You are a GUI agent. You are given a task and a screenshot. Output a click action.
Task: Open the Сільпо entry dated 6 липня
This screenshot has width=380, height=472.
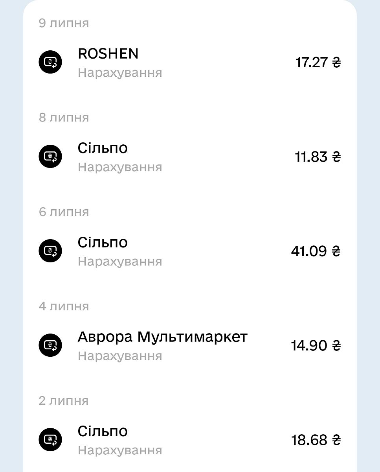(x=103, y=243)
